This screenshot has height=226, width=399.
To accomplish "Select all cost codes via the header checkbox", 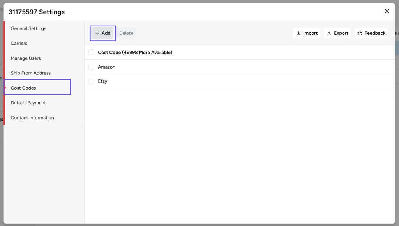I will [x=91, y=52].
